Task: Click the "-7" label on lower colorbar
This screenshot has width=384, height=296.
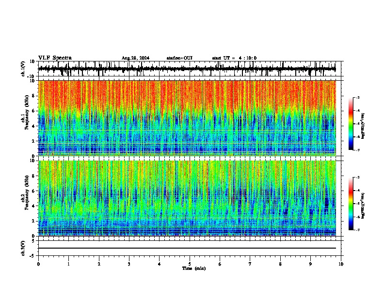Action: tap(358, 230)
